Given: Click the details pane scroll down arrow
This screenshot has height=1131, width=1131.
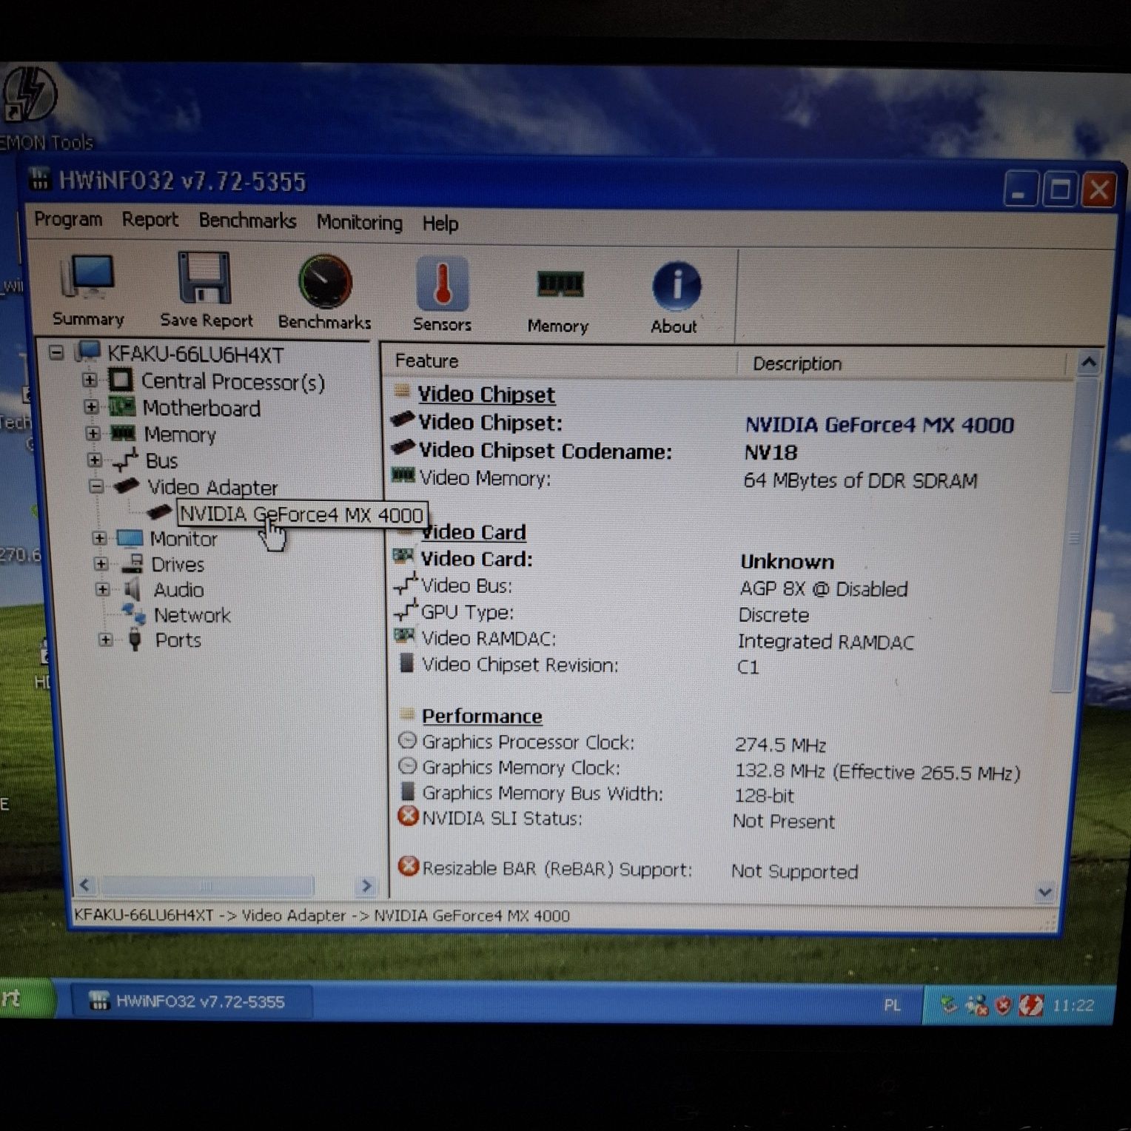Looking at the screenshot, I should [1045, 893].
